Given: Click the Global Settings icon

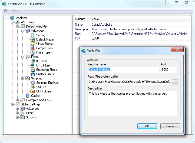Looking at the screenshot, I should tap(17, 104).
